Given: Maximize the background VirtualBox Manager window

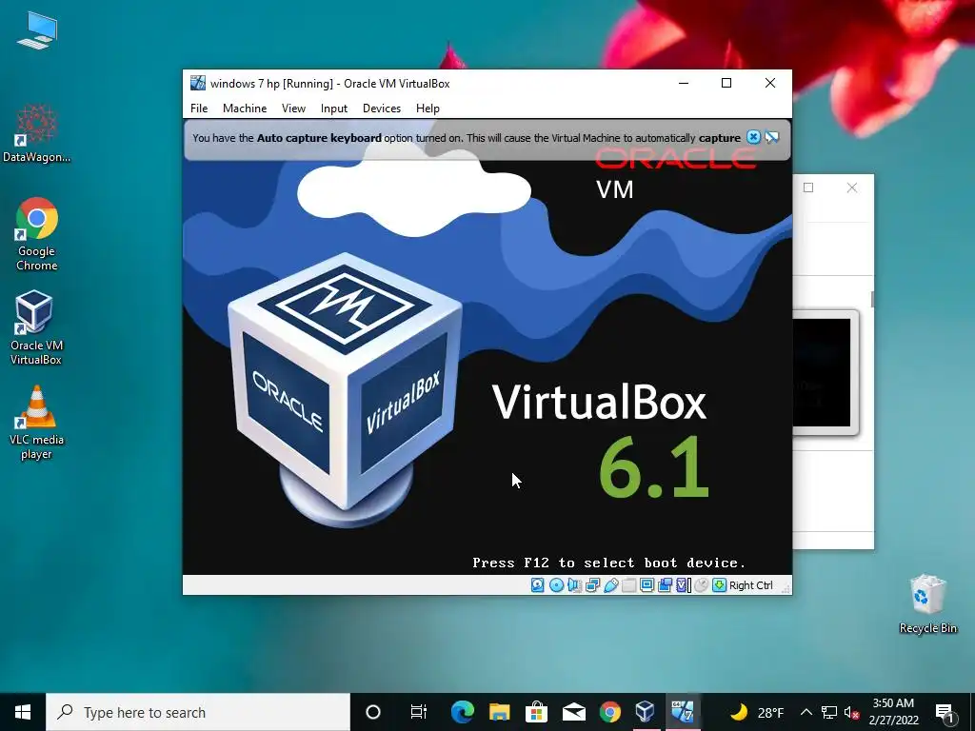Looking at the screenshot, I should pyautogui.click(x=808, y=188).
